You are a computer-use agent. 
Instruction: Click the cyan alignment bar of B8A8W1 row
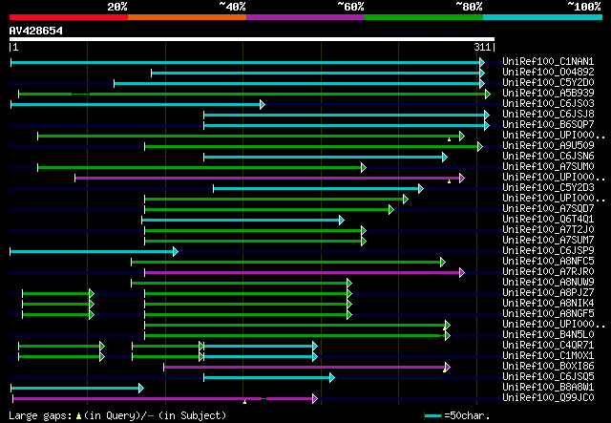[77, 389]
